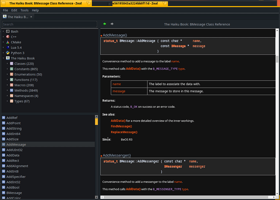The image size is (280, 200).
Task: Click the forward navigation arrow
Action: pos(112,24)
